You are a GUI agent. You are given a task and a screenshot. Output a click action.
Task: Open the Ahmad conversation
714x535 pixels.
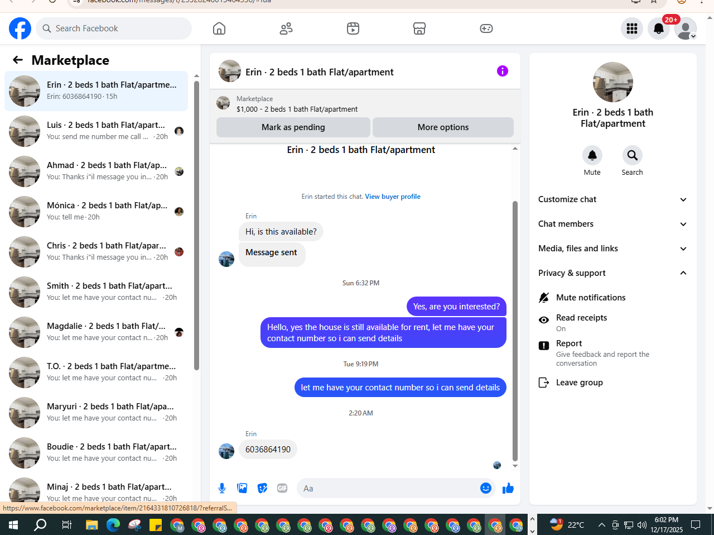(96, 171)
